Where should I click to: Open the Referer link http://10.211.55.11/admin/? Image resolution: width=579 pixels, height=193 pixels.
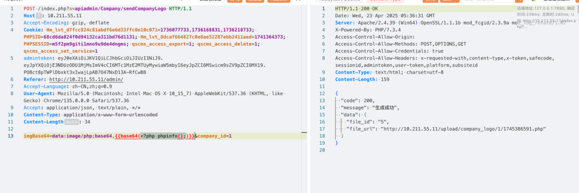tap(86, 80)
